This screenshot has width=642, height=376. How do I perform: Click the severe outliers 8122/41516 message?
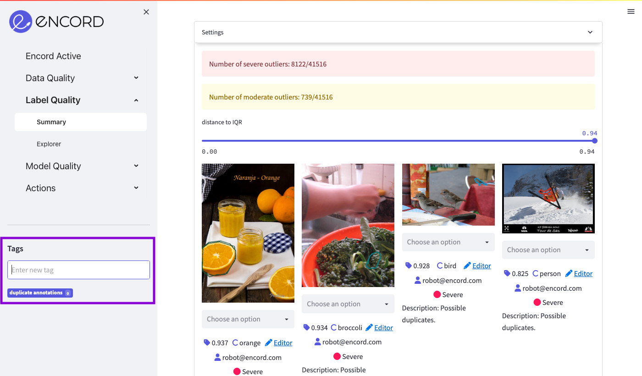[398, 64]
